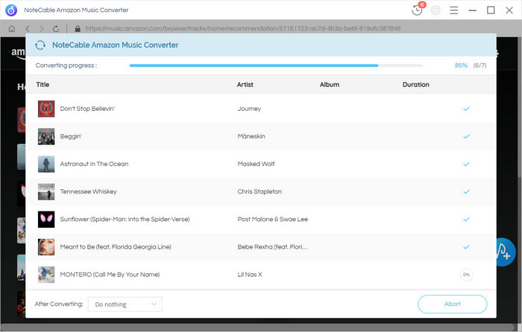Click the Duration column header
Image resolution: width=522 pixels, height=332 pixels.
click(x=416, y=84)
